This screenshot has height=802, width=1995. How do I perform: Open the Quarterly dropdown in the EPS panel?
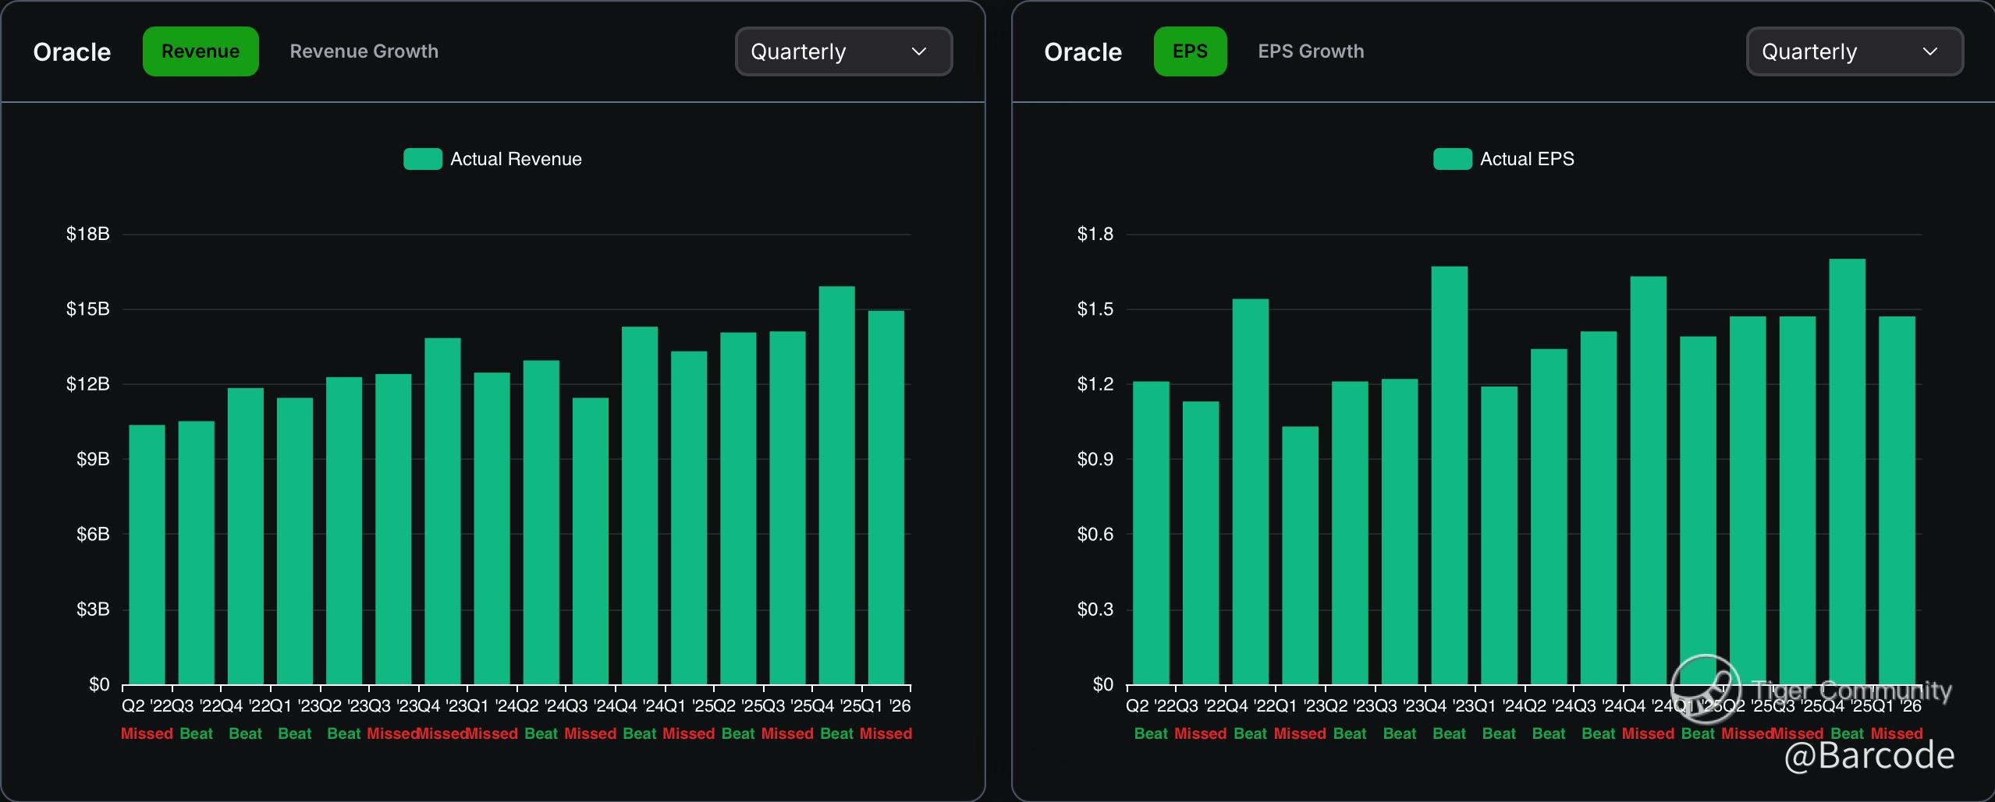(1855, 51)
